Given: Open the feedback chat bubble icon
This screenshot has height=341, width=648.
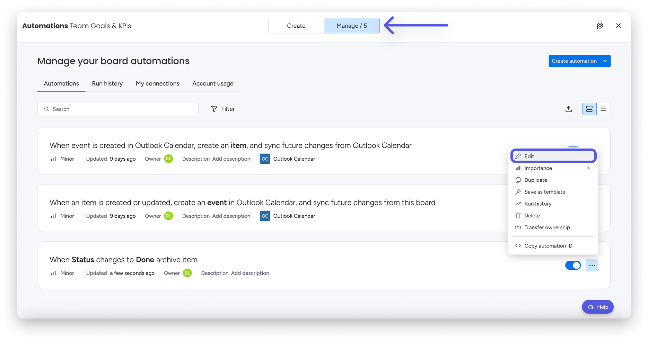Looking at the screenshot, I should [600, 26].
